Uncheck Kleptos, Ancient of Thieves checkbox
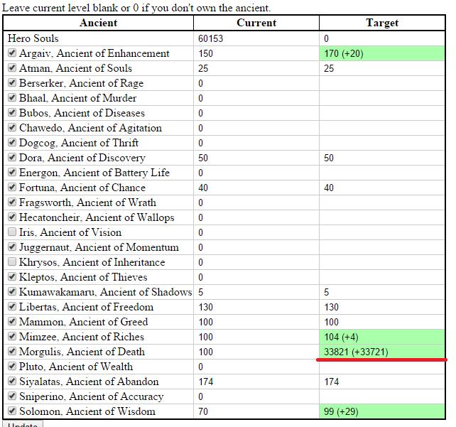The image size is (456, 427). (12, 276)
